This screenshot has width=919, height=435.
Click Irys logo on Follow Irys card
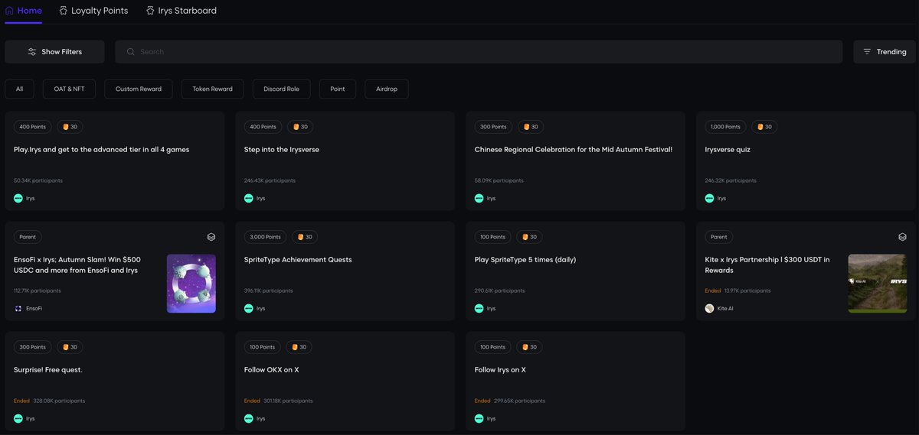[x=479, y=419]
